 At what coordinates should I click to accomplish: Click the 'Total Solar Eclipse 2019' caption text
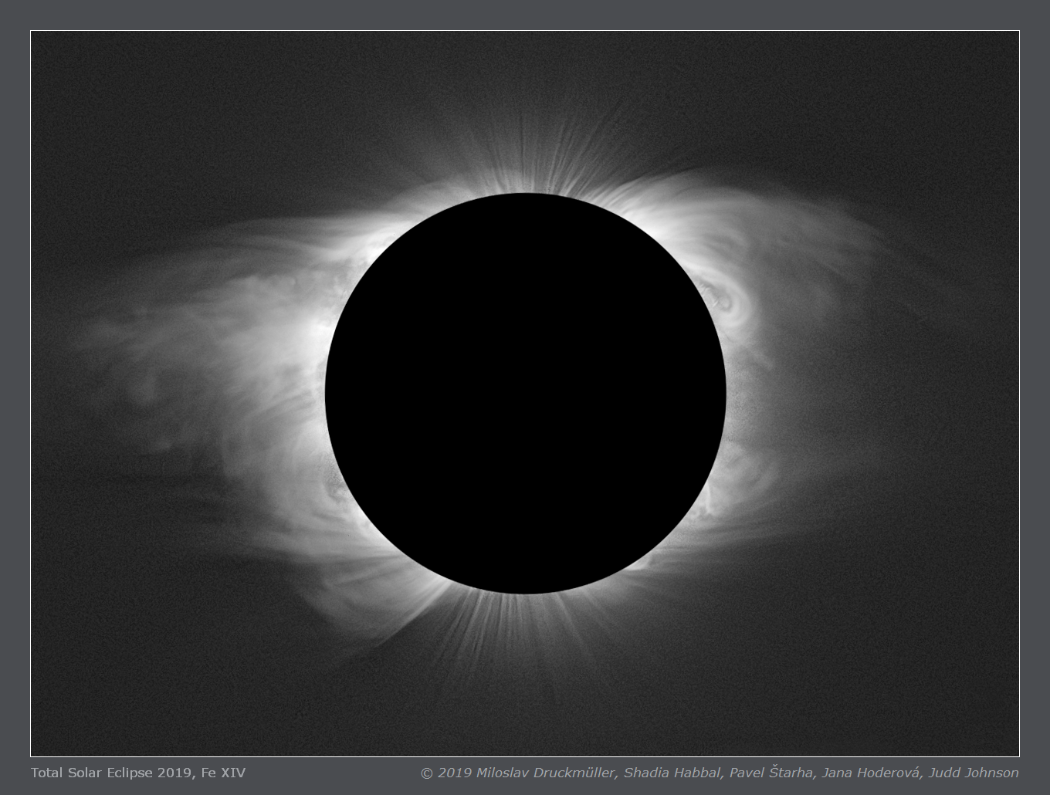coord(108,773)
